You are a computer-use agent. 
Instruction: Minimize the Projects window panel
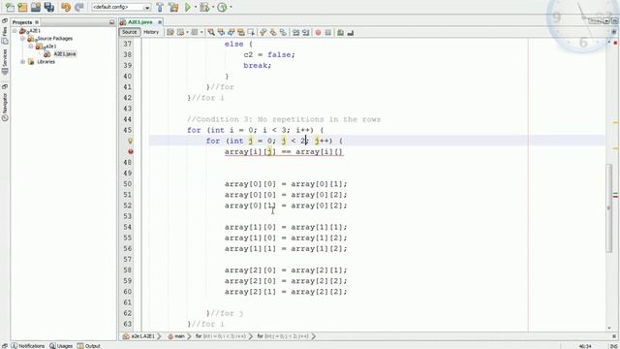click(112, 22)
